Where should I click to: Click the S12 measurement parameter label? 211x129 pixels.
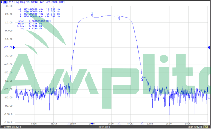click(11, 2)
